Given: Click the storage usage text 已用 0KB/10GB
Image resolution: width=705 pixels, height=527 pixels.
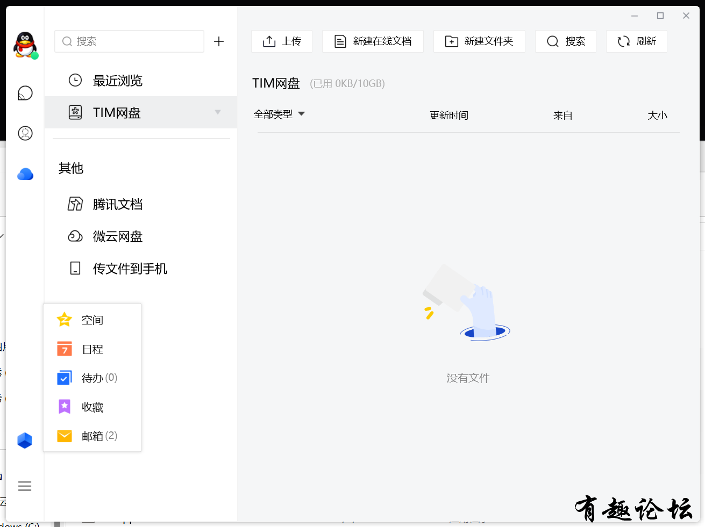Looking at the screenshot, I should [x=347, y=83].
